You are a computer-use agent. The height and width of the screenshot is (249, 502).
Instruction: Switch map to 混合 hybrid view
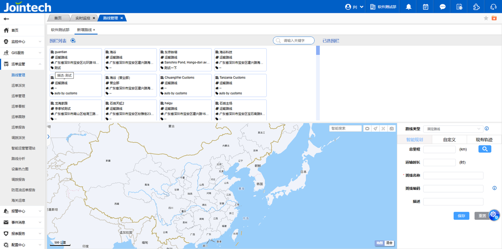(x=389, y=243)
